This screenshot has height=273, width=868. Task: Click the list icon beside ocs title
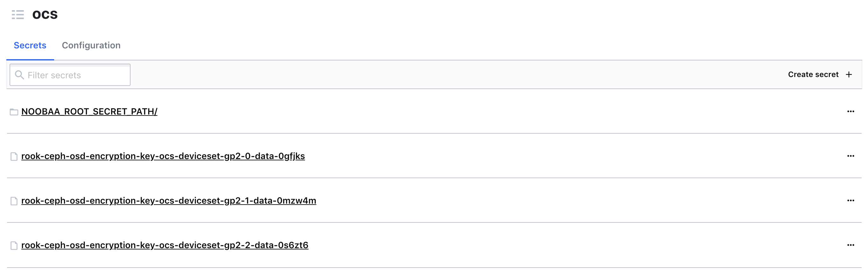(x=18, y=15)
